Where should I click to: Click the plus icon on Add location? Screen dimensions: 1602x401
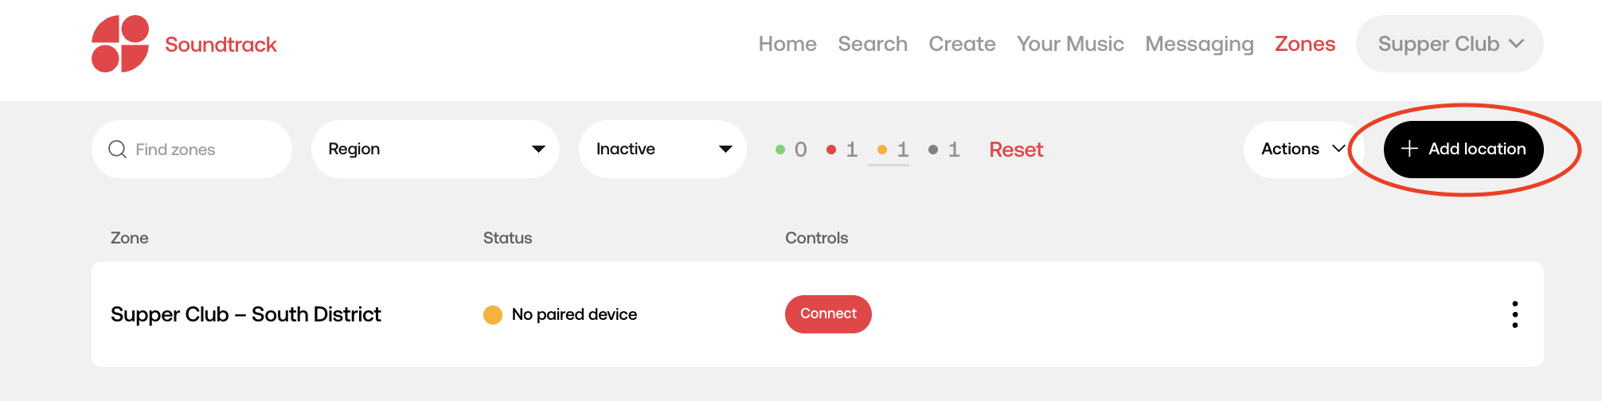click(x=1409, y=149)
